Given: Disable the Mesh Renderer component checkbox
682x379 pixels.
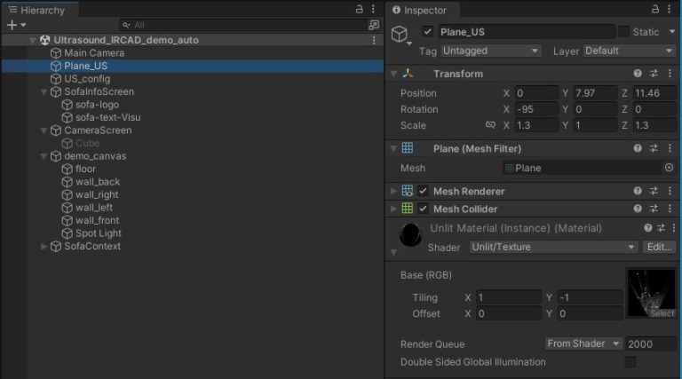Looking at the screenshot, I should (424, 191).
